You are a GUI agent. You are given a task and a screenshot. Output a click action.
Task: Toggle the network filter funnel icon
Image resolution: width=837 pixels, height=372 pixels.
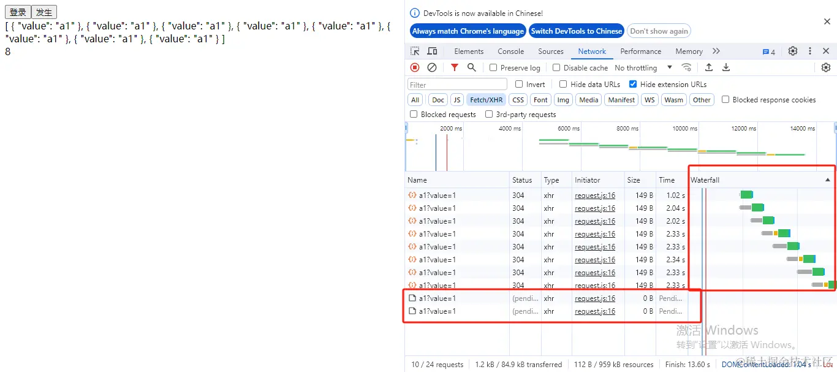(454, 67)
